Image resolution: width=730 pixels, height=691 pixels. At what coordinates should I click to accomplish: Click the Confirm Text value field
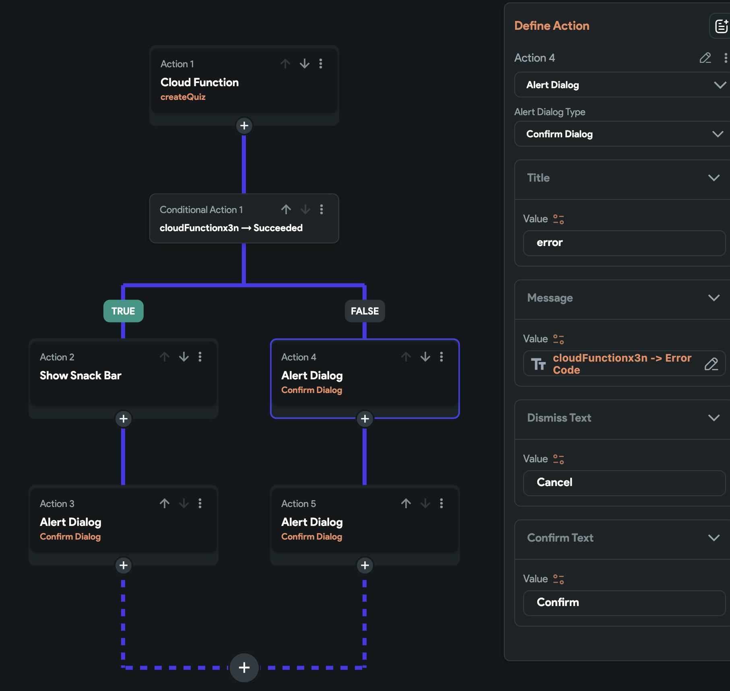click(x=624, y=603)
